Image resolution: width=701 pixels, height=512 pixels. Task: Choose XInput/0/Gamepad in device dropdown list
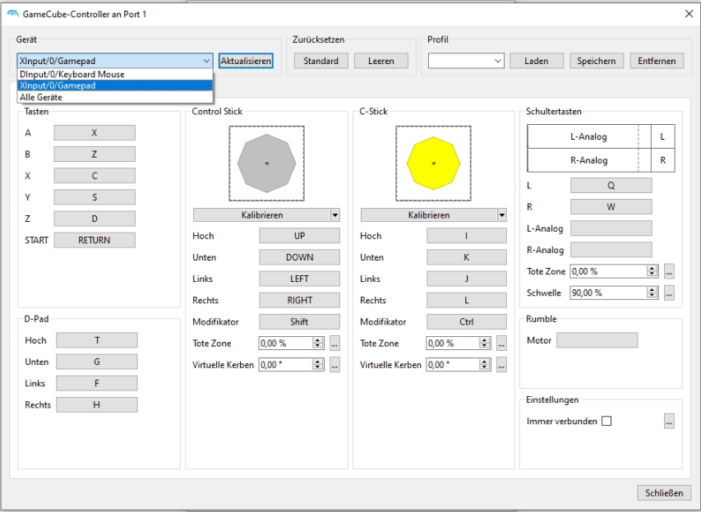pos(115,85)
